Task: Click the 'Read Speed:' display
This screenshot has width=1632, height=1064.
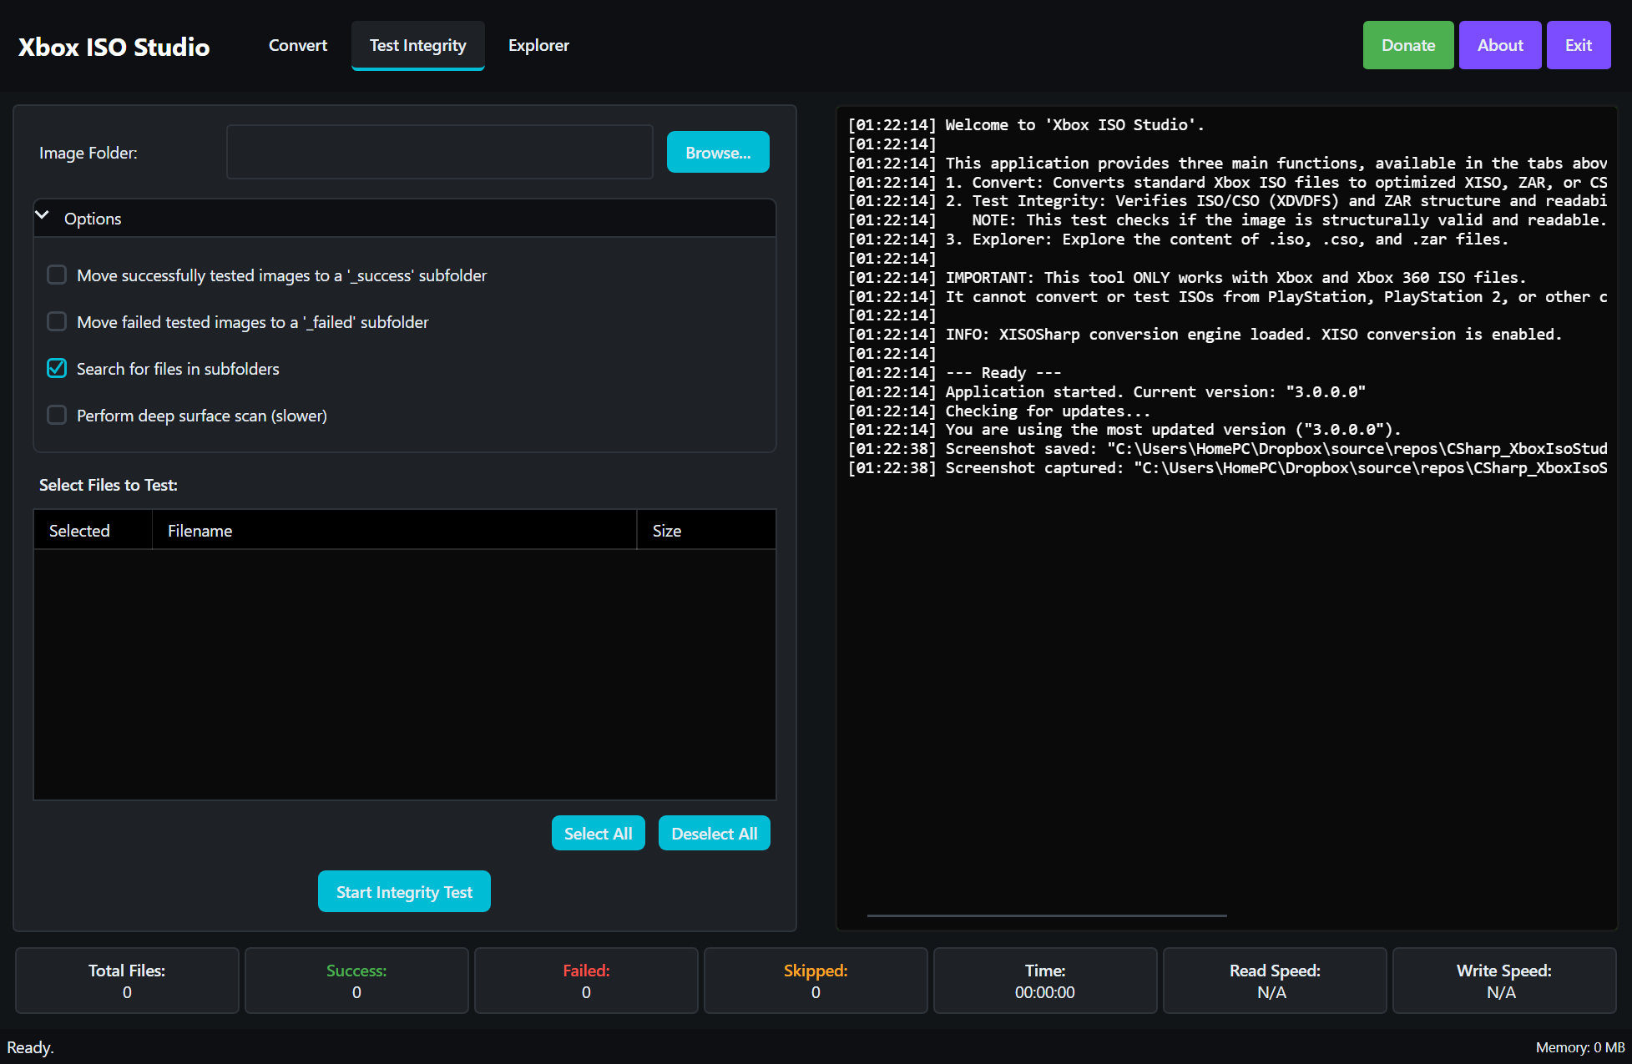Action: pyautogui.click(x=1275, y=981)
